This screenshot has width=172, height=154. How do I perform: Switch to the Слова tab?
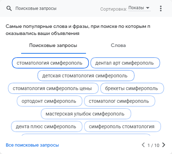pyautogui.click(x=118, y=46)
